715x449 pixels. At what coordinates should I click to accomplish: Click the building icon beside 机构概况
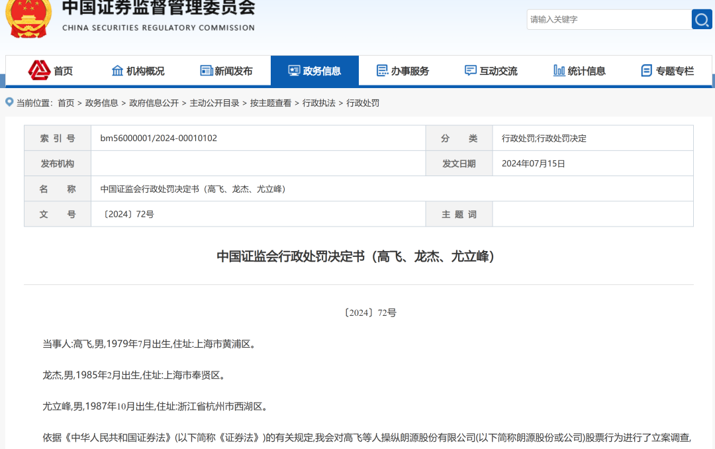[x=117, y=71]
